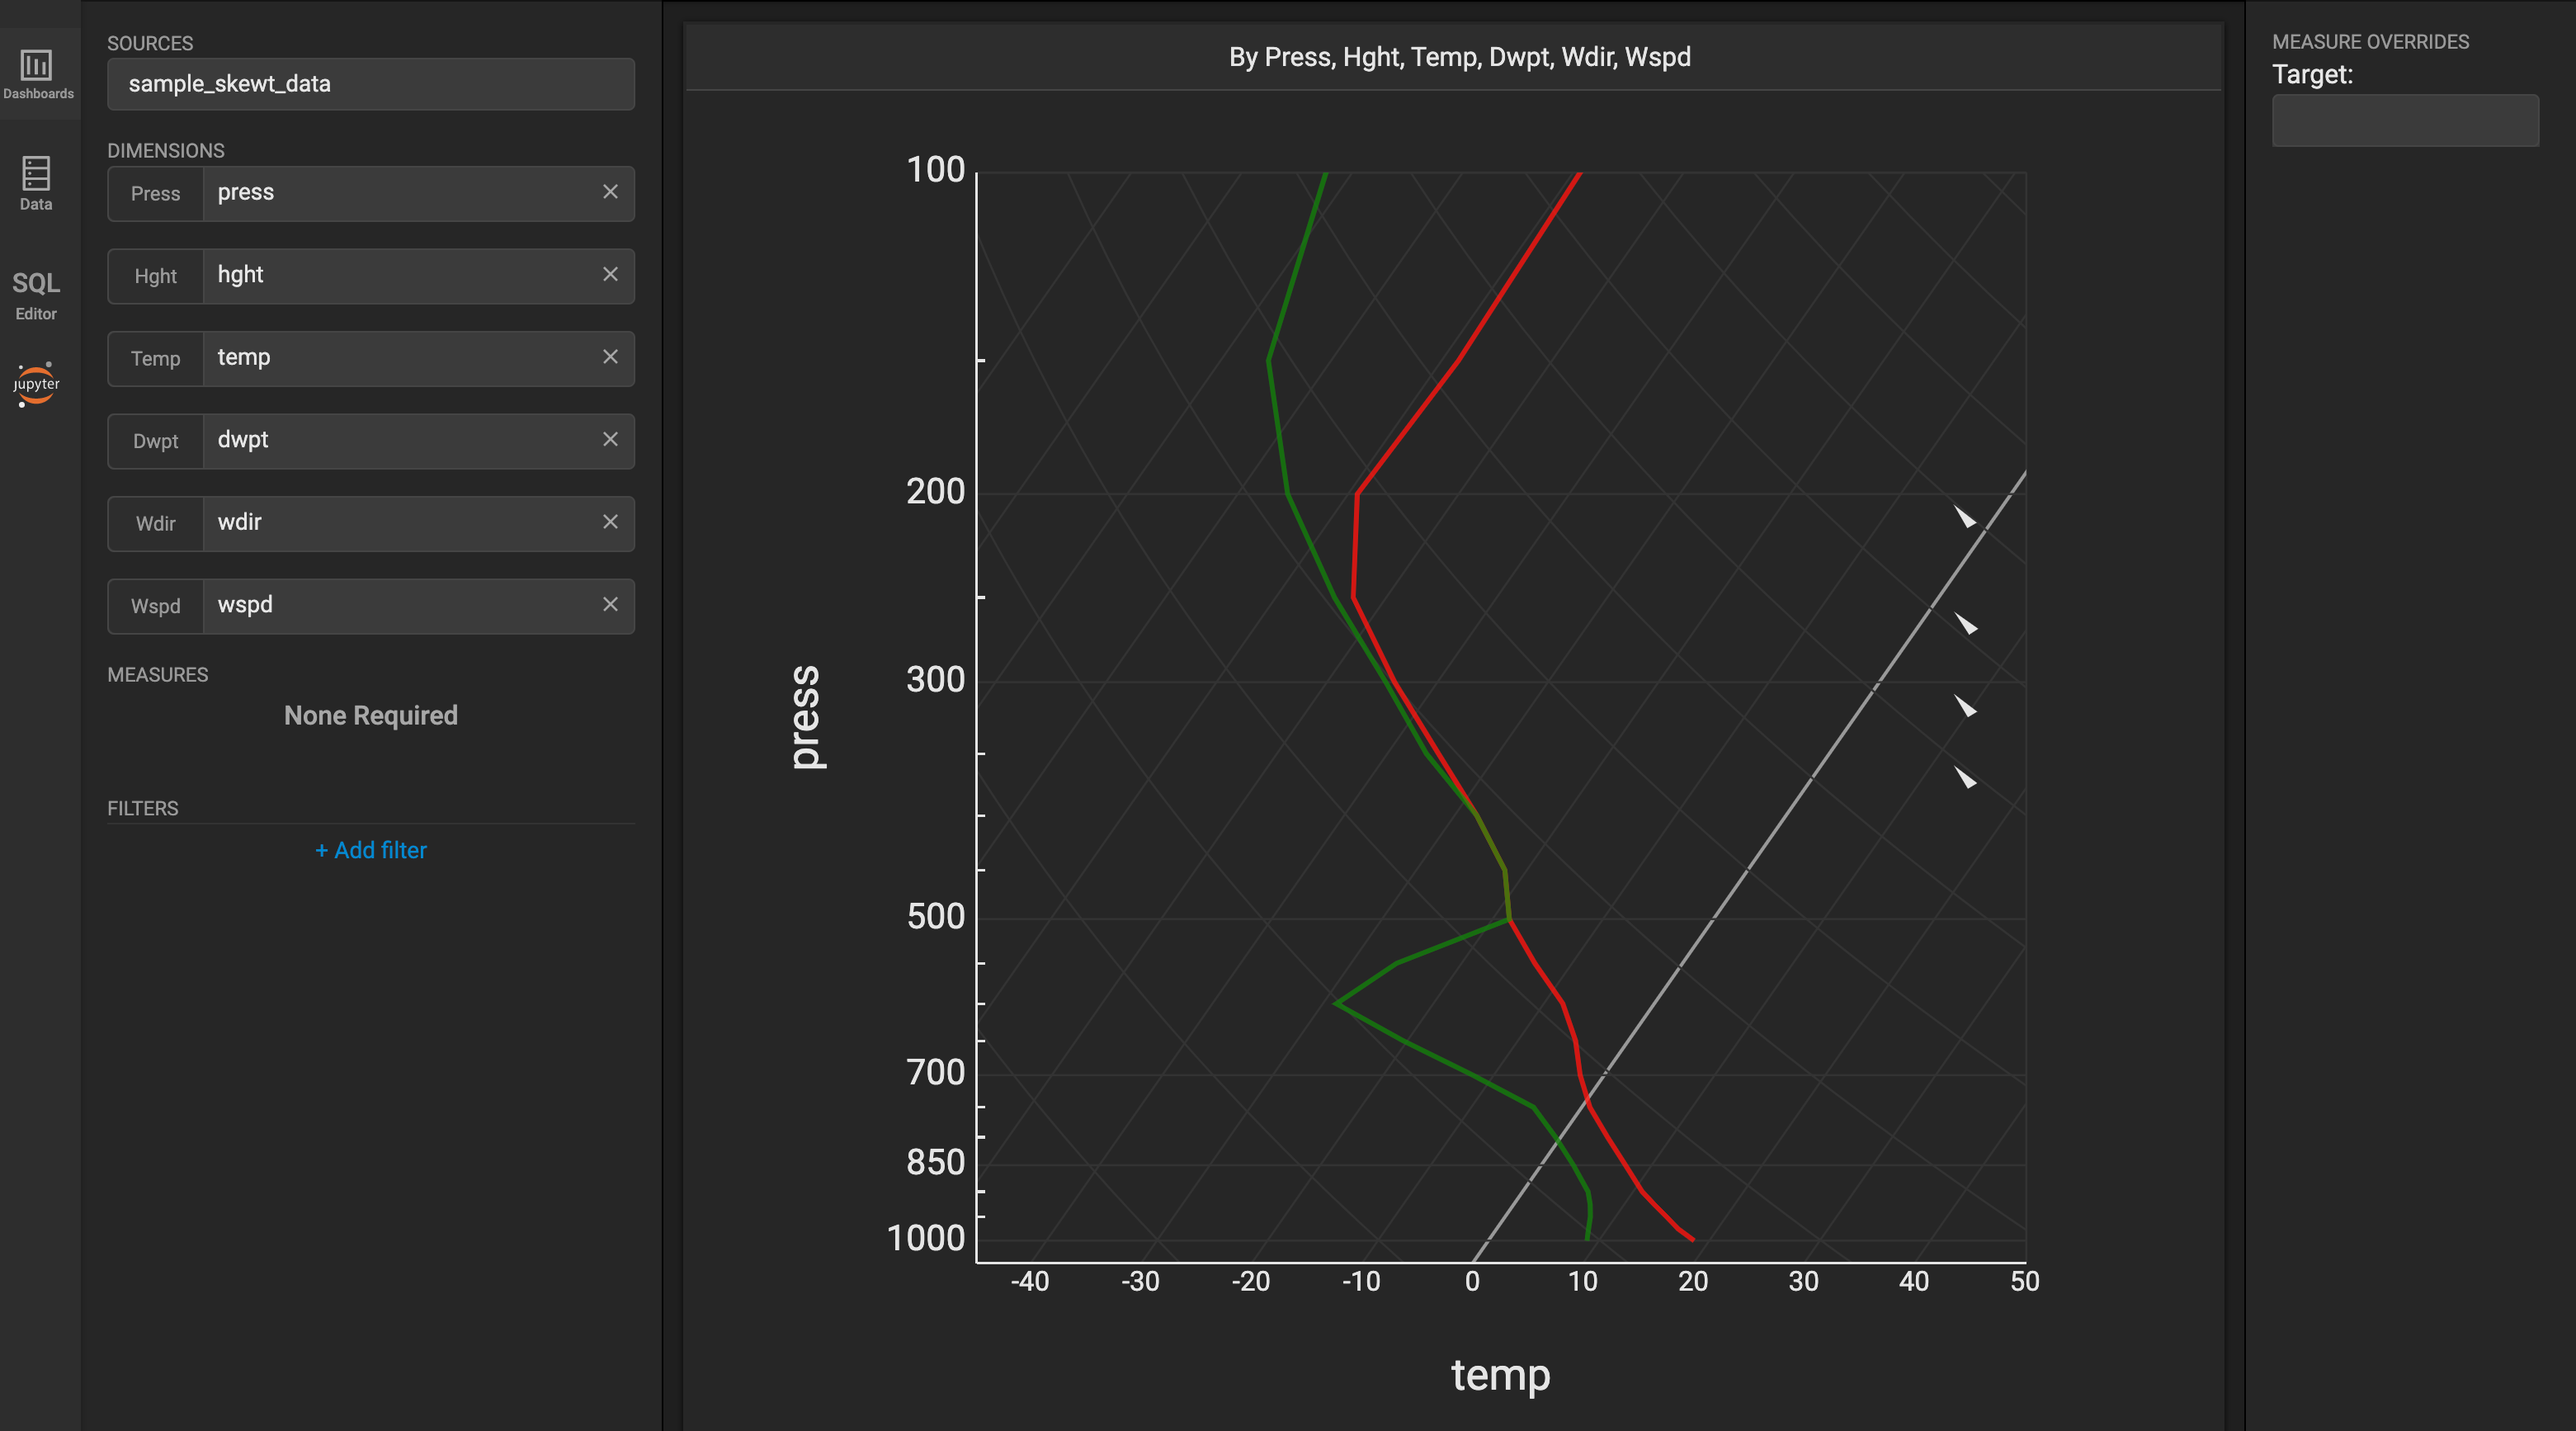This screenshot has width=2576, height=1431.
Task: Remove the temp dimension
Action: pos(610,357)
